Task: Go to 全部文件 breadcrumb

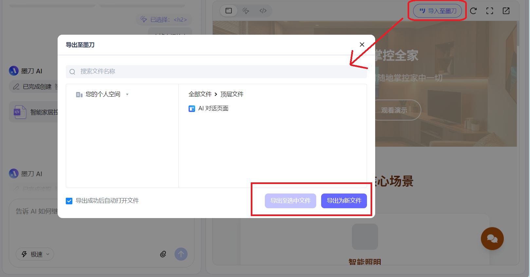Action: (200, 94)
